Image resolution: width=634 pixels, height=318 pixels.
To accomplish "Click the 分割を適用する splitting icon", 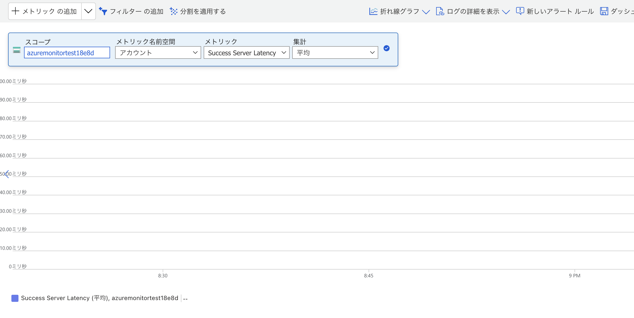I will 174,11.
